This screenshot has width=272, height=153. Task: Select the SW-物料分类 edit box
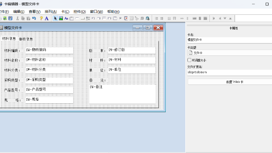point(49,70)
